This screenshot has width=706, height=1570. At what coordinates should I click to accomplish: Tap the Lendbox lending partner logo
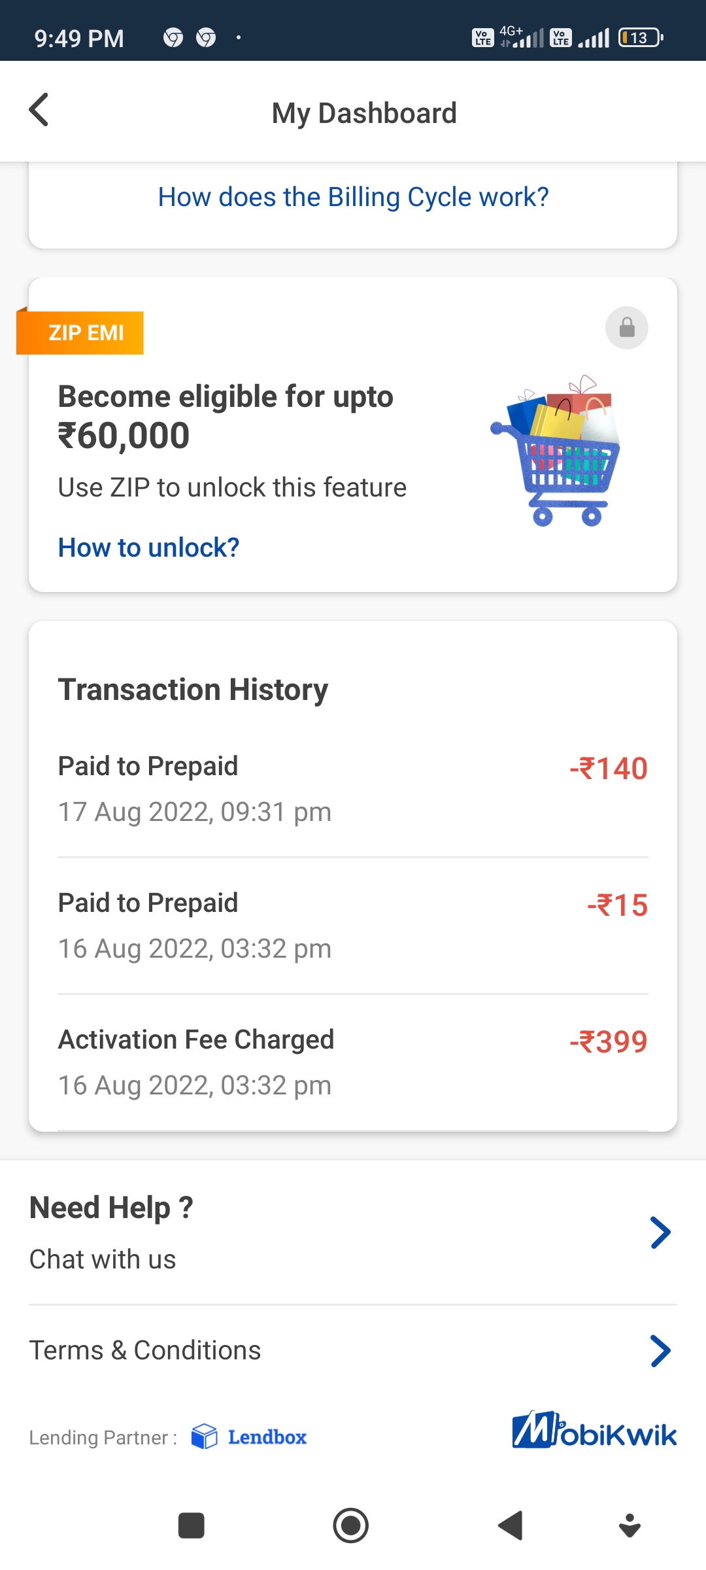tap(249, 1437)
